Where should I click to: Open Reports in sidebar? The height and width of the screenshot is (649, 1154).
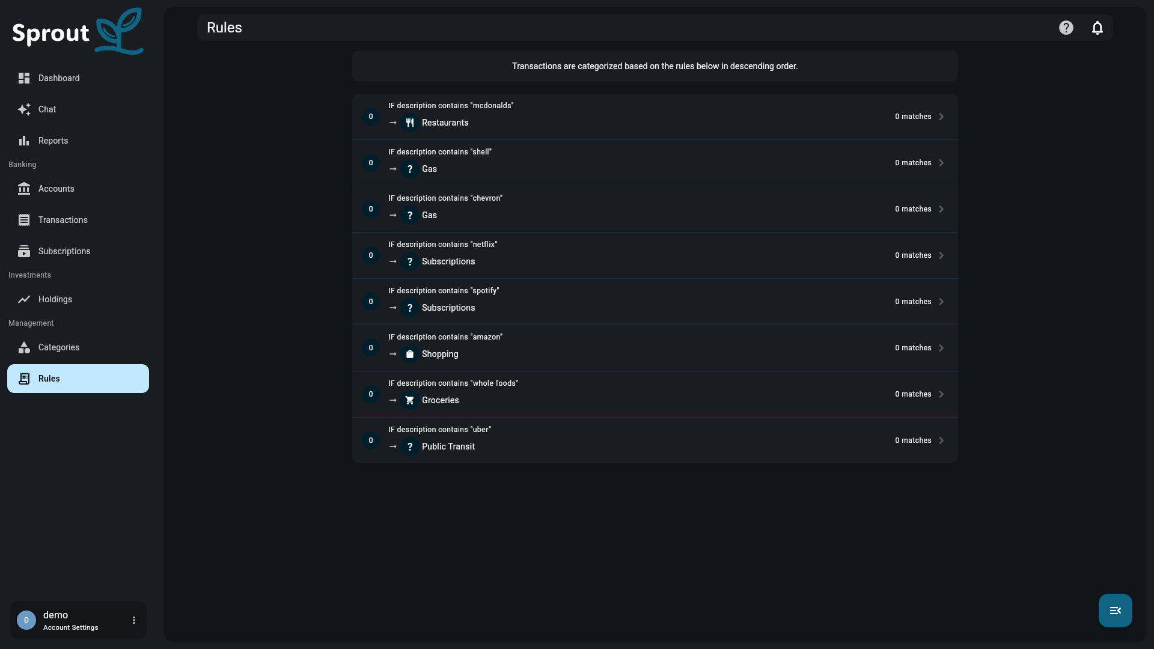pyautogui.click(x=78, y=141)
